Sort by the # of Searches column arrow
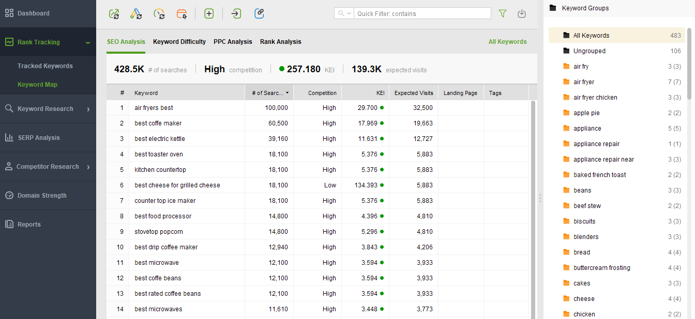This screenshot has width=695, height=319. point(287,93)
